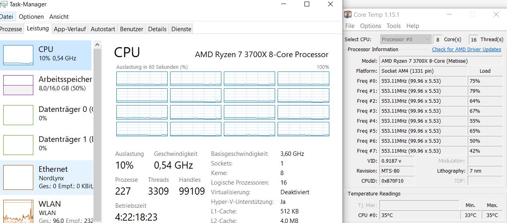The image size is (507, 223).
Task: Select the Arbeitsspeicher entry in sidebar
Action: point(46,85)
